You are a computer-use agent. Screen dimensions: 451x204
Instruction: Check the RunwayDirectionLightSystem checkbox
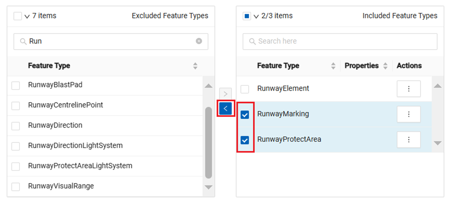pos(16,146)
